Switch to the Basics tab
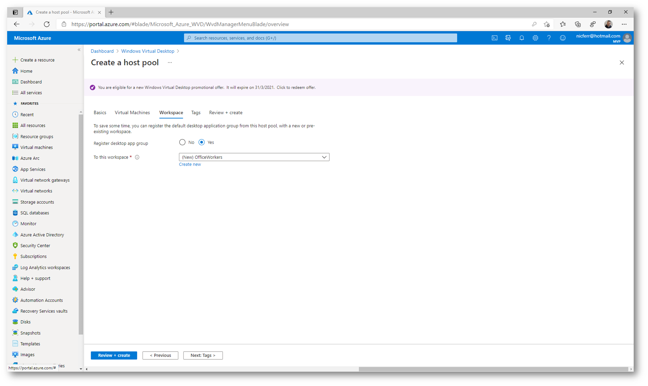Viewport: 648px width, 386px height. pos(100,113)
